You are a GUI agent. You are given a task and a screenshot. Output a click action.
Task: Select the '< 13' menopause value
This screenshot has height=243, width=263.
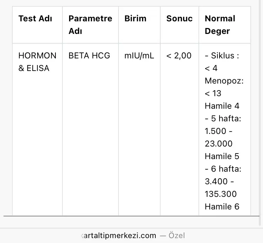click(x=213, y=93)
